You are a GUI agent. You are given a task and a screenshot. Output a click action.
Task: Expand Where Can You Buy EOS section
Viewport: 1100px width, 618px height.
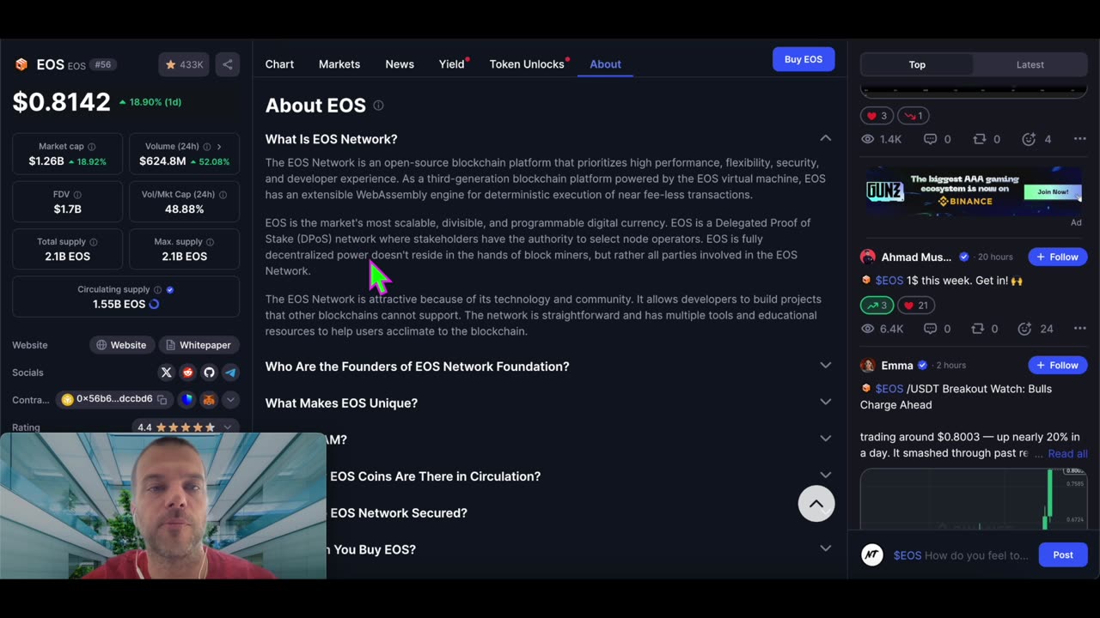tap(825, 548)
